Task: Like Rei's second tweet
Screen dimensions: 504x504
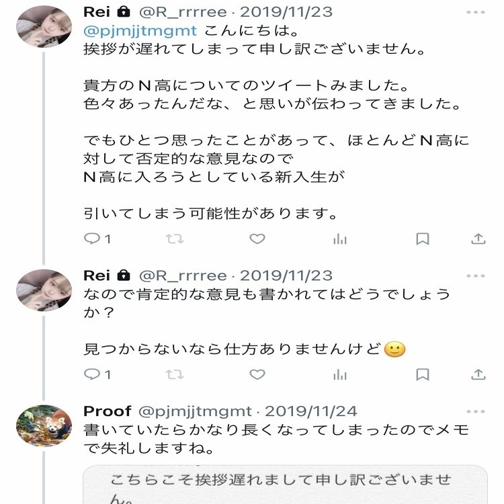Action: coord(257,374)
